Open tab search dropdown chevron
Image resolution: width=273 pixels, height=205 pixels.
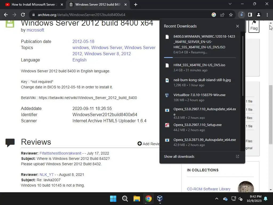[x=230, y=4]
